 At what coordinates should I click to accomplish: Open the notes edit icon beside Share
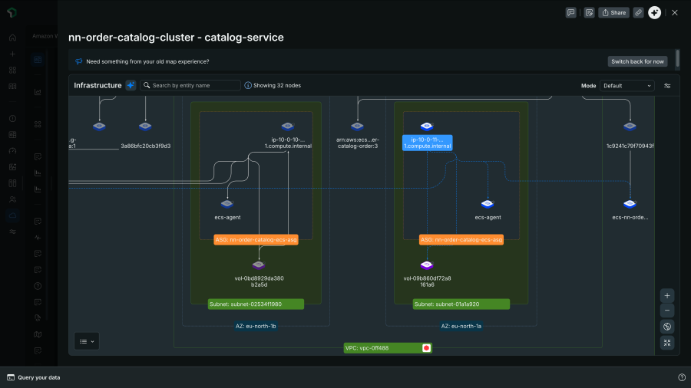tap(589, 13)
